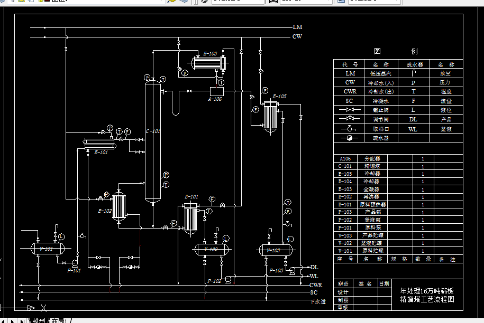Click 分配器 in the equipment table
The width and height of the screenshot is (484, 323).
(372, 158)
